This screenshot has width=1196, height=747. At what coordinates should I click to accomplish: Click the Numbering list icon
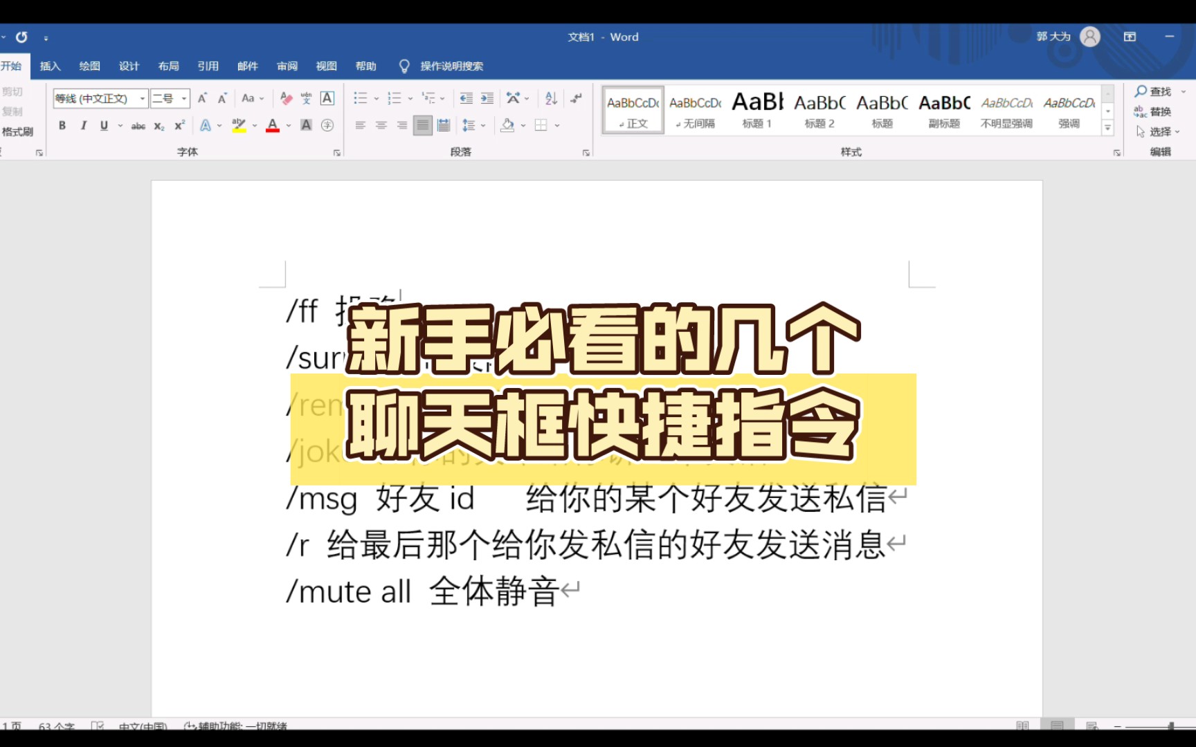(394, 98)
